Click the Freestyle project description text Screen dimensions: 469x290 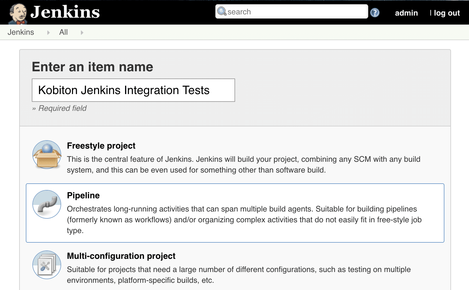coord(243,164)
